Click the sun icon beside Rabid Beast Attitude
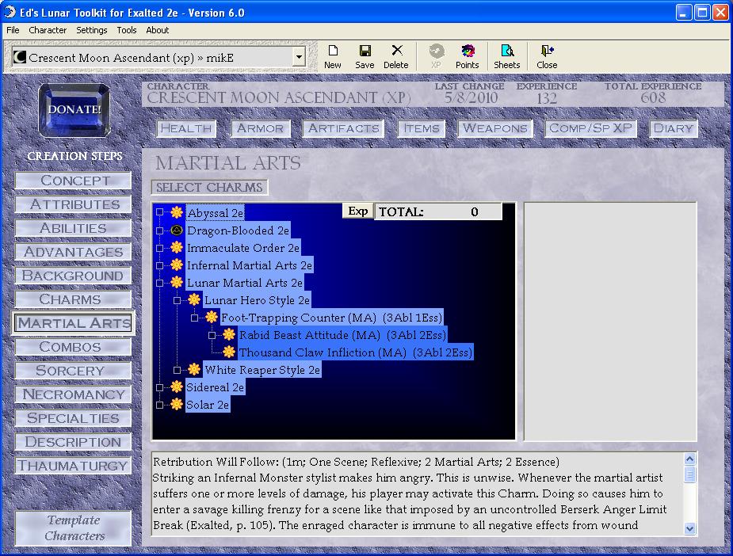Image resolution: width=733 pixels, height=556 pixels. pos(229,335)
